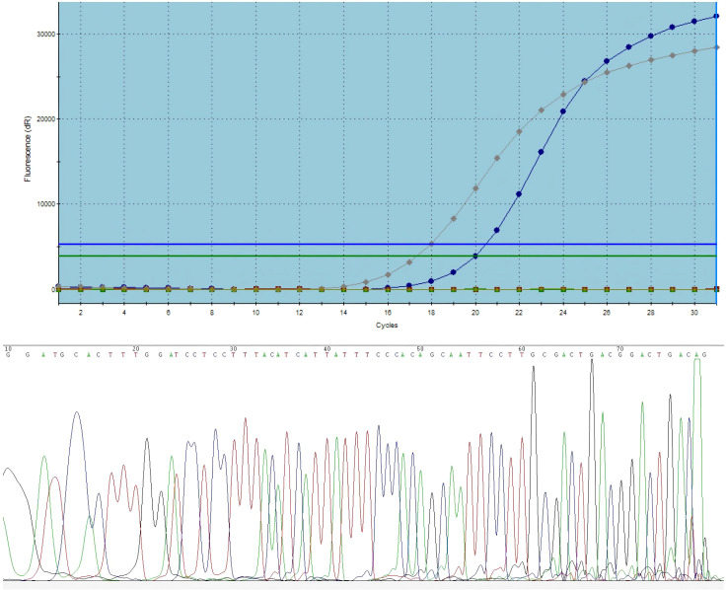
Task: Click cycle tick label 8 on x-axis
Action: tap(212, 313)
